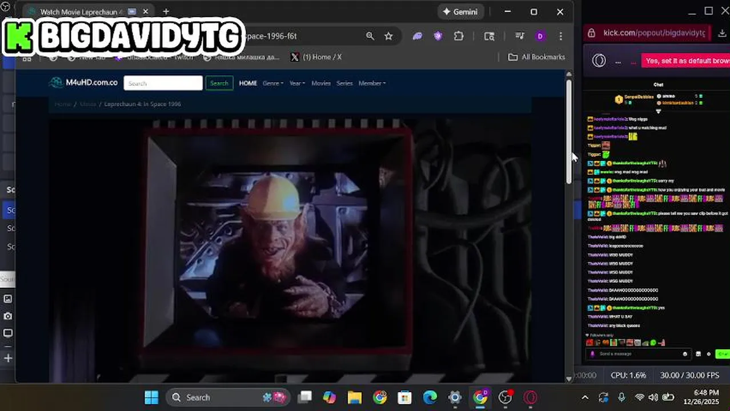Click the green Chat send button

[x=722, y=354]
